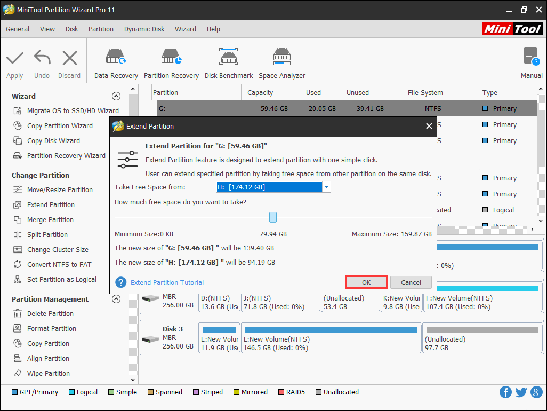This screenshot has width=547, height=411.
Task: Click the Capacity column header
Action: tap(260, 92)
